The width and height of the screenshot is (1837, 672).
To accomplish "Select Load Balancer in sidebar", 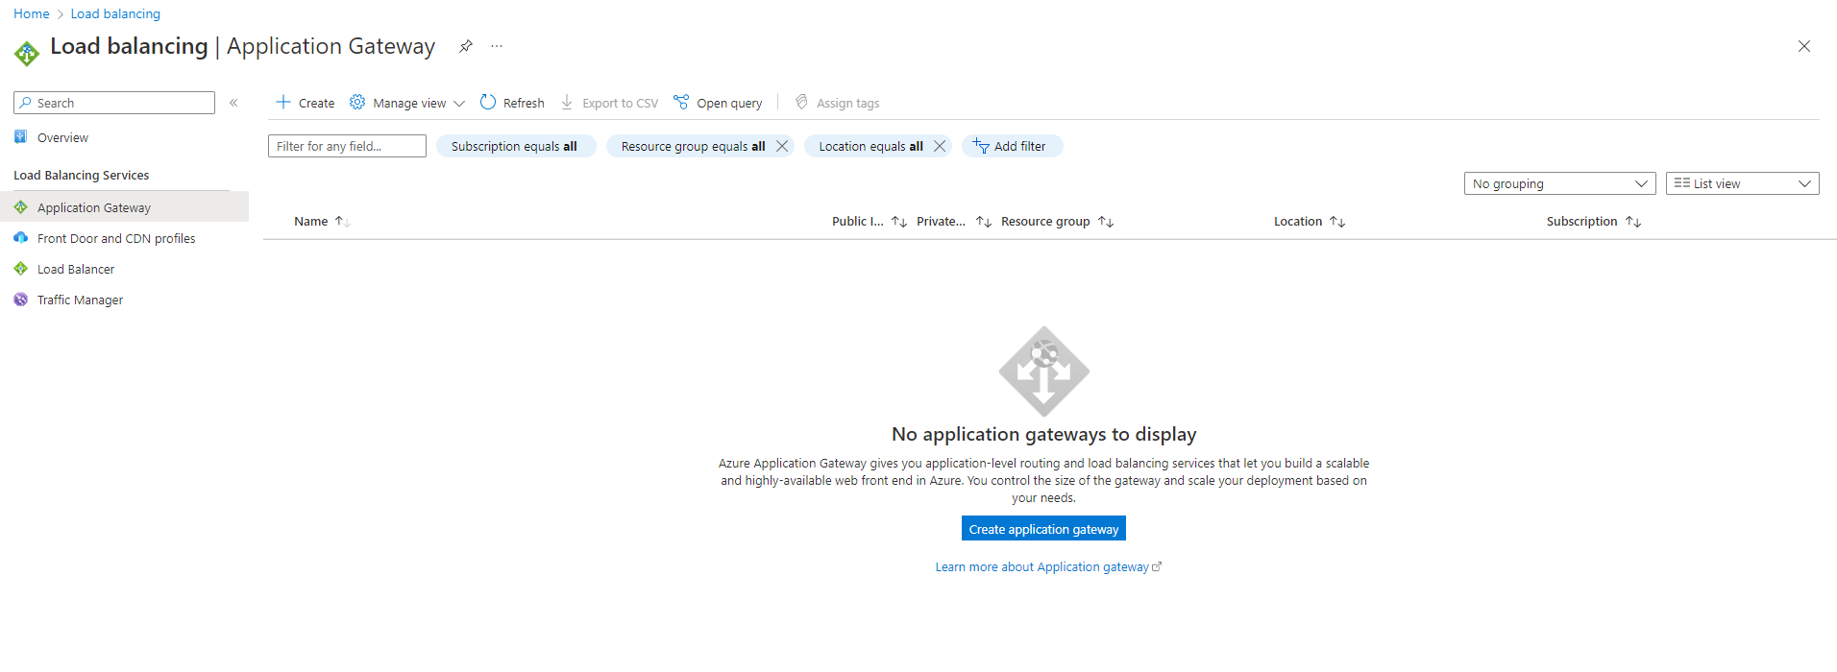I will coord(75,269).
